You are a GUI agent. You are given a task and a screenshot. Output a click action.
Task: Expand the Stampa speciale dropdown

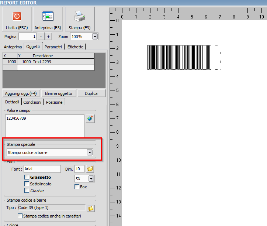(x=90, y=152)
